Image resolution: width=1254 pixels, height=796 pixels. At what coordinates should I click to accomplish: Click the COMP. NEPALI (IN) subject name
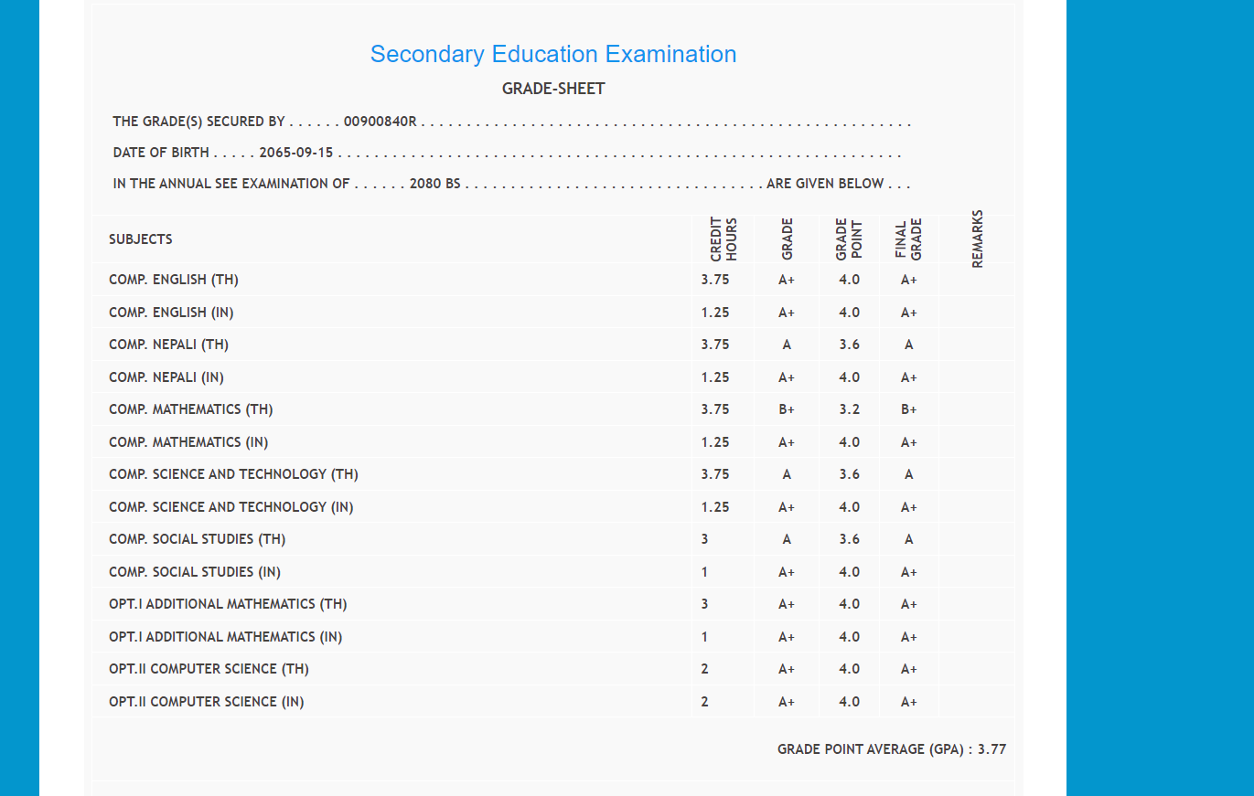tap(166, 377)
